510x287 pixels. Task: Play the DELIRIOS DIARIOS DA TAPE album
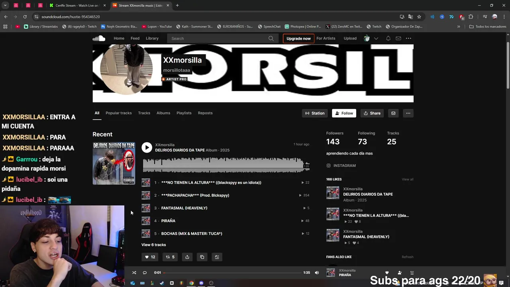147,147
